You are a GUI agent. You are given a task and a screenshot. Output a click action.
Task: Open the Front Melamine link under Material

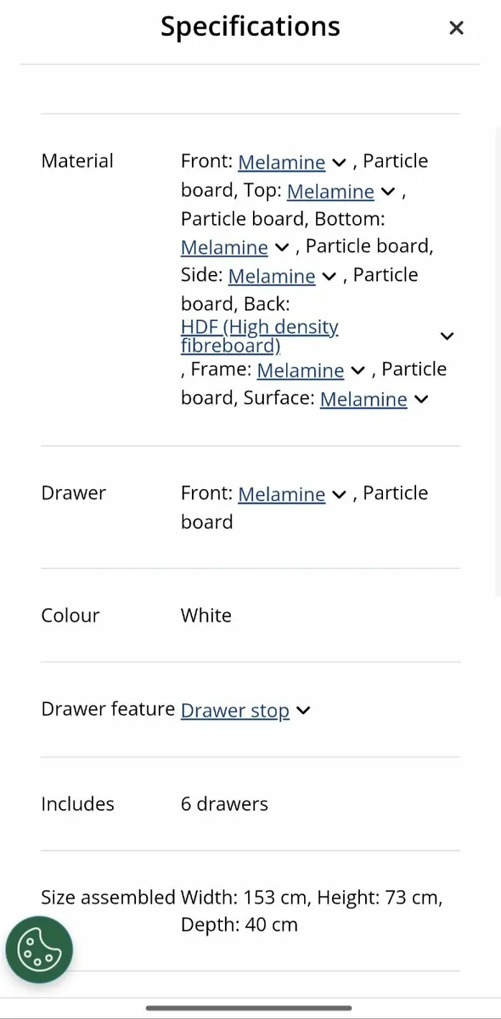coord(281,161)
